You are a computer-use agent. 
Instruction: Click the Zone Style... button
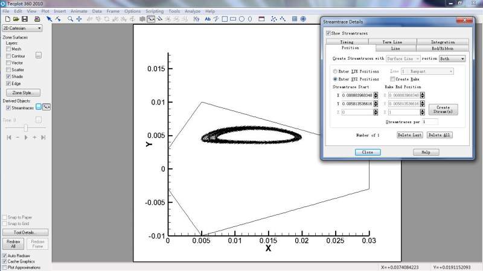[23, 93]
